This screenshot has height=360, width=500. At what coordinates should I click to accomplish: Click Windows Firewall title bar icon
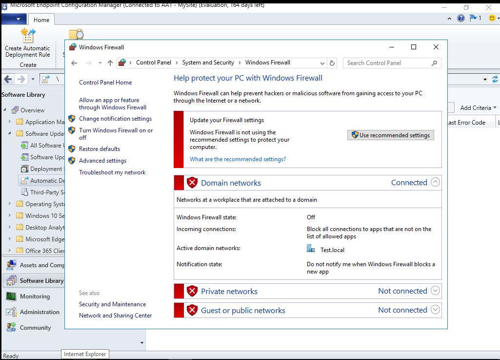(x=73, y=47)
